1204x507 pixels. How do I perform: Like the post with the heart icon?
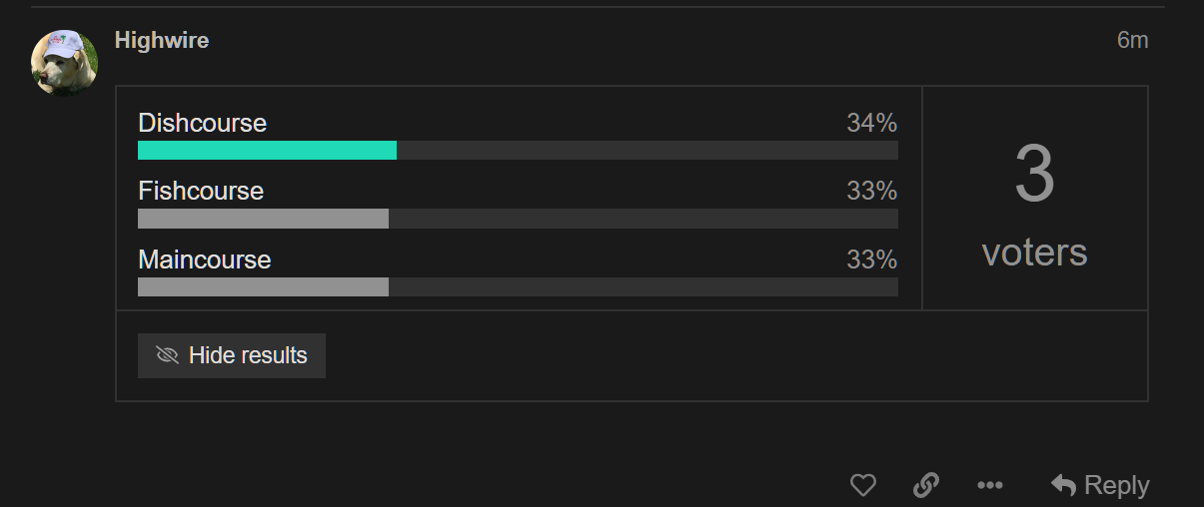[x=862, y=486]
